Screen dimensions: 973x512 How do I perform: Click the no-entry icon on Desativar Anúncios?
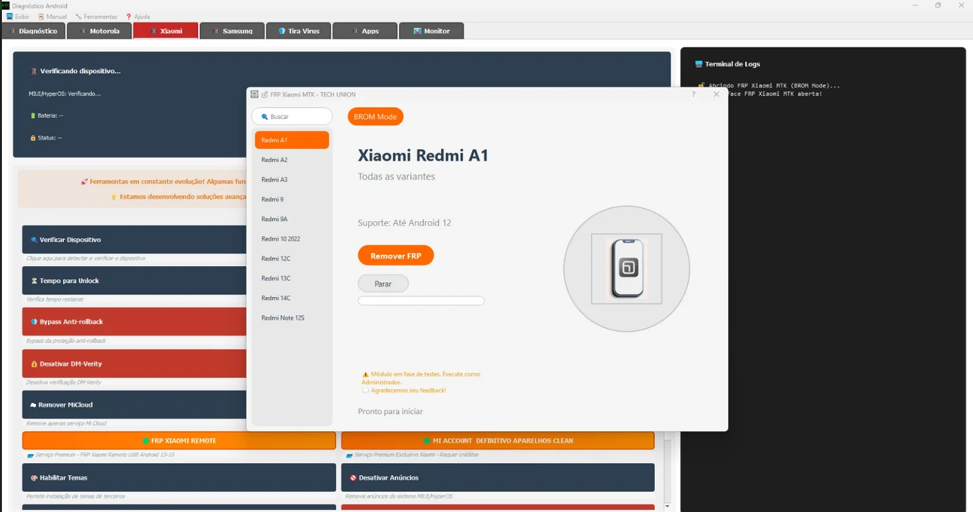coord(352,477)
